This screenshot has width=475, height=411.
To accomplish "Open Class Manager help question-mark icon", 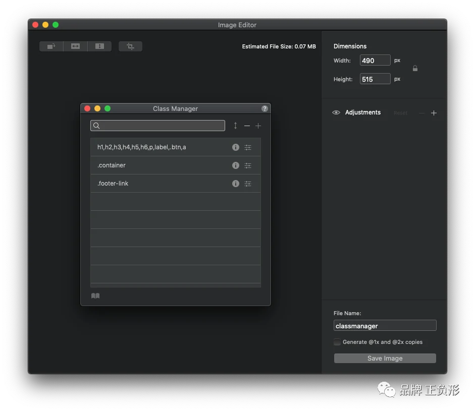I will pos(265,108).
